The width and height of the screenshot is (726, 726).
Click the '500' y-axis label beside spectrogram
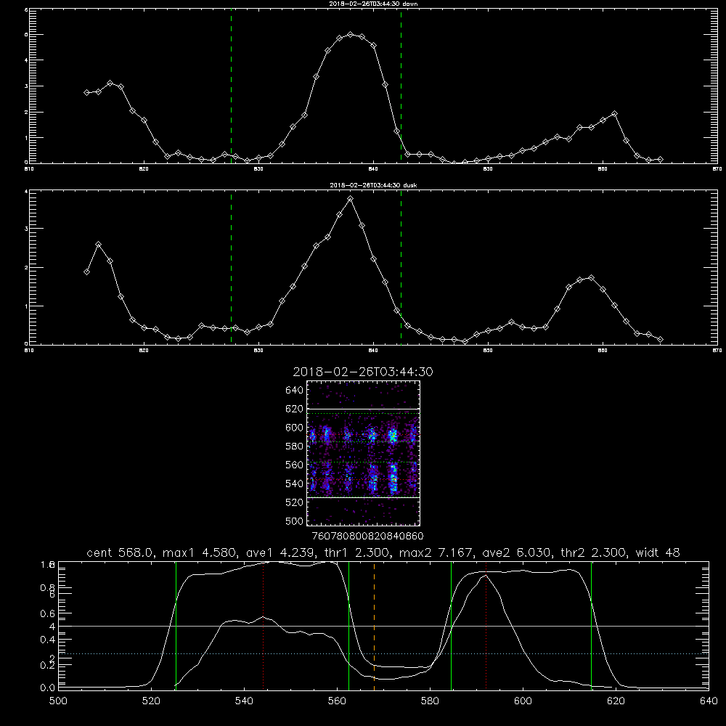295,521
